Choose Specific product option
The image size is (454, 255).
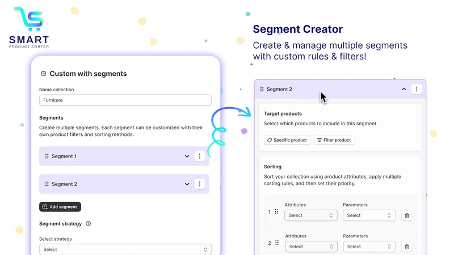pyautogui.click(x=287, y=140)
